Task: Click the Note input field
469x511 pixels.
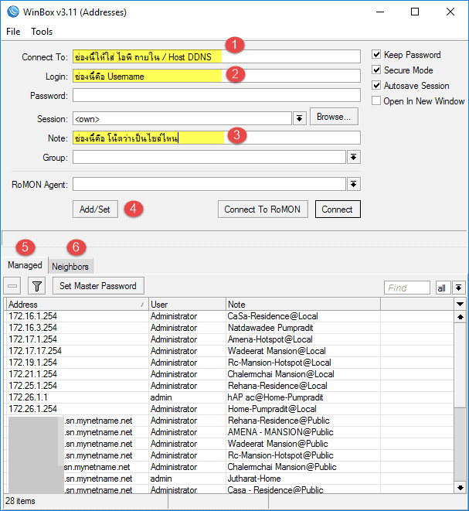Action: pyautogui.click(x=216, y=138)
